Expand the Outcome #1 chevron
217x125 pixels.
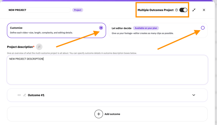pos(194,95)
